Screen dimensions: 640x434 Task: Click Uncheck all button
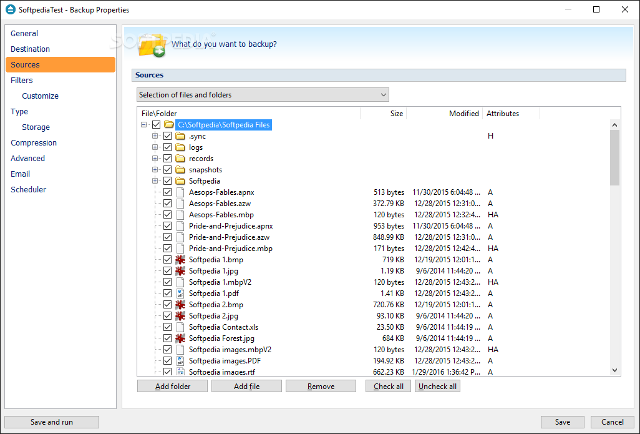(x=437, y=386)
